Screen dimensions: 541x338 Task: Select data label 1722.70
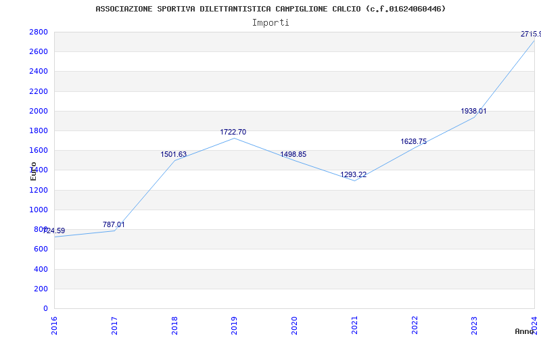(233, 132)
